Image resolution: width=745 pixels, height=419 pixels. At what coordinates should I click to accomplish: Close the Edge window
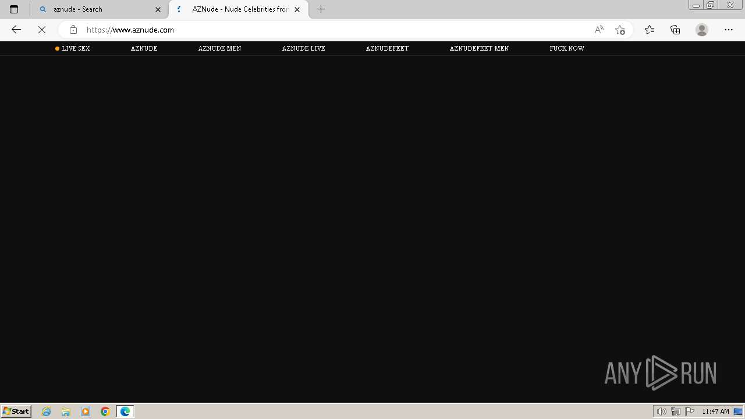(730, 5)
